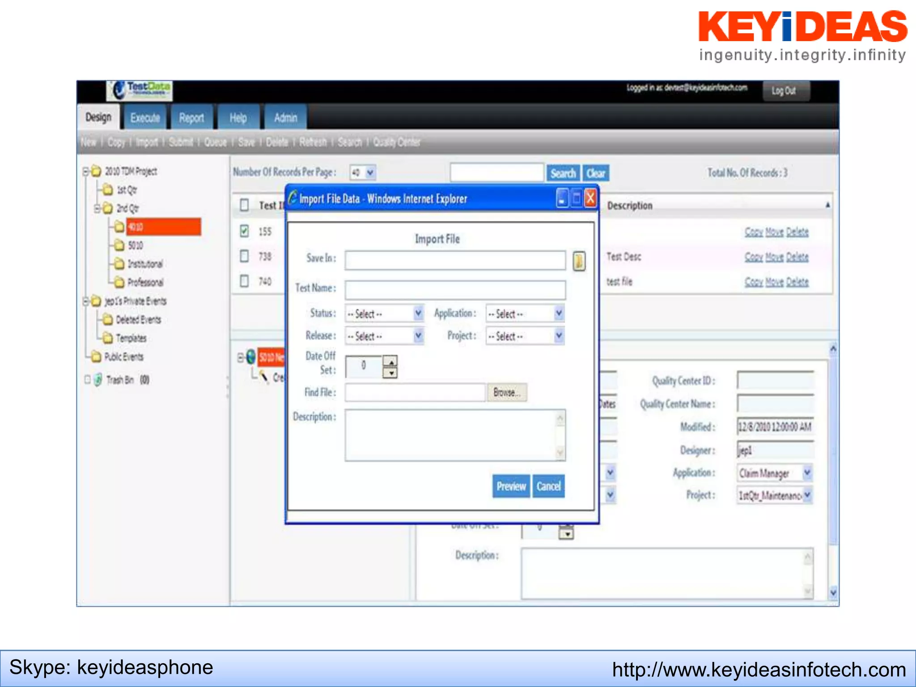Collapse jep1's Private Events node

click(86, 301)
